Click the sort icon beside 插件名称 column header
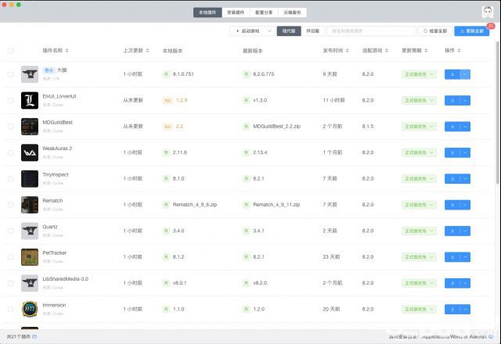501x344 pixels. 67,50
